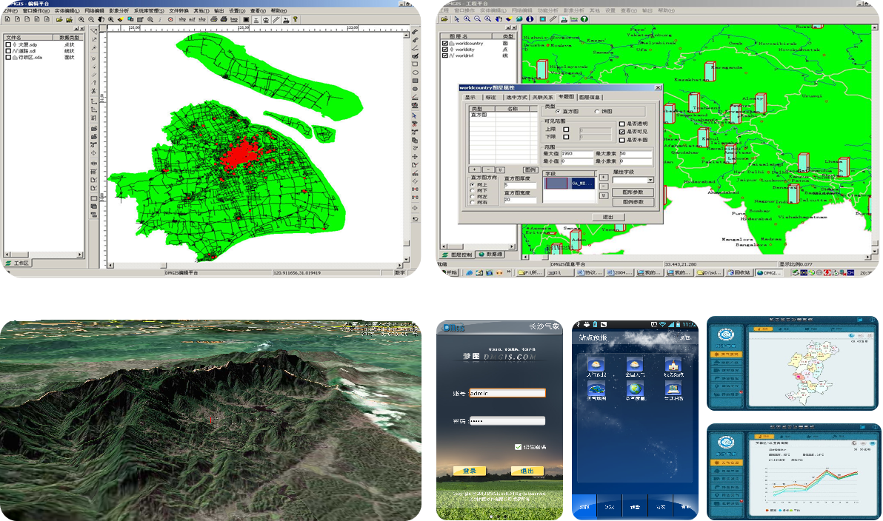Uncheck the worldcity layer visibility checkbox
The height and width of the screenshot is (521, 883).
point(445,50)
